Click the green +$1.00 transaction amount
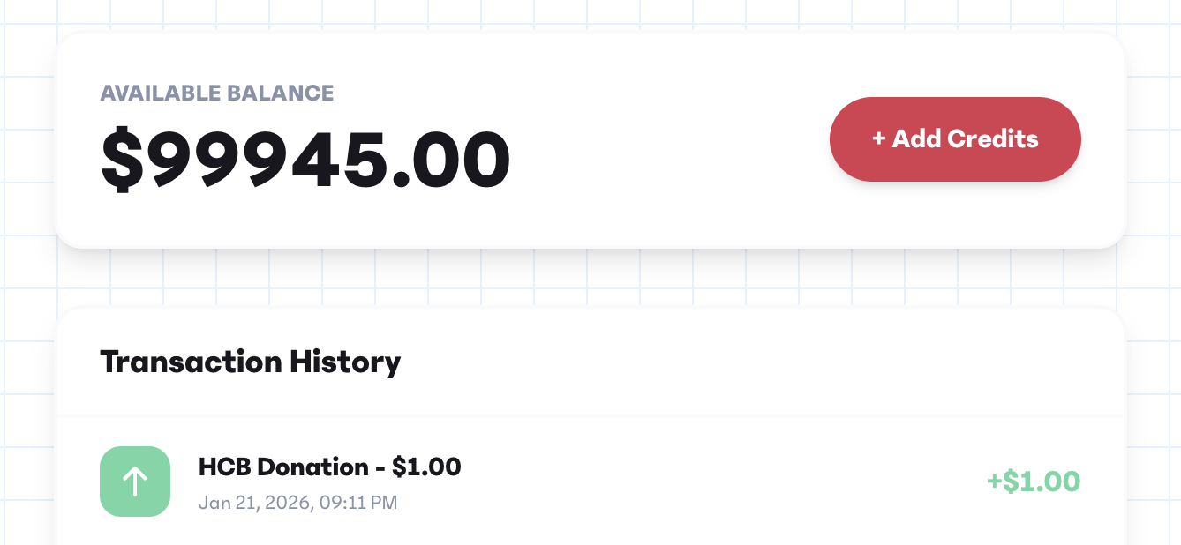 coord(1033,482)
